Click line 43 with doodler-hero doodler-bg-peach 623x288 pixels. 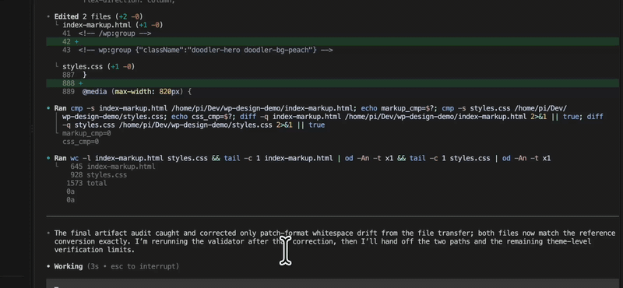click(198, 50)
